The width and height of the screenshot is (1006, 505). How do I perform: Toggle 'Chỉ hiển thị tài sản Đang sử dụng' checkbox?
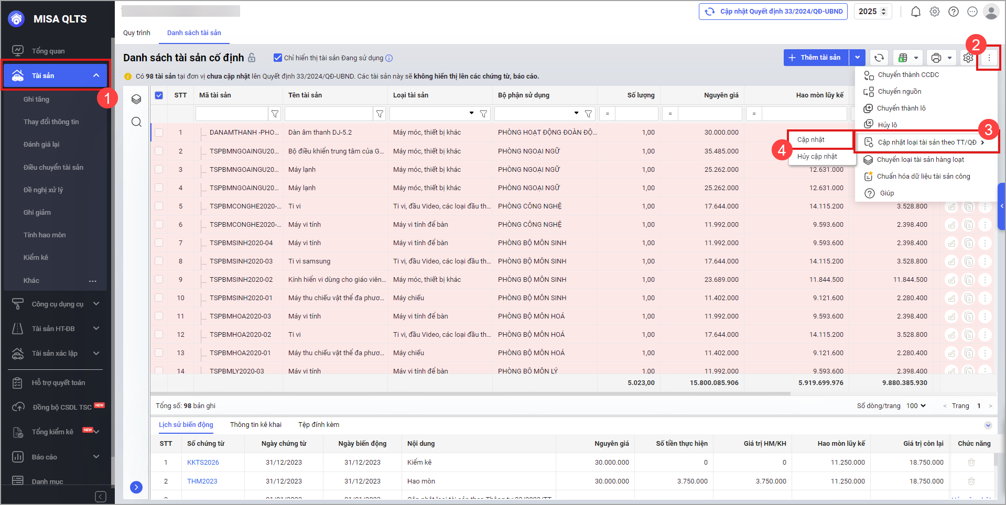tap(278, 58)
